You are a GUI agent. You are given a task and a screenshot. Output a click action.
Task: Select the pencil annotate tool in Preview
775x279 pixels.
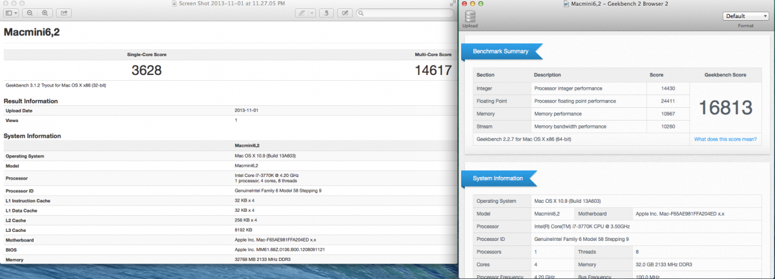tap(302, 13)
